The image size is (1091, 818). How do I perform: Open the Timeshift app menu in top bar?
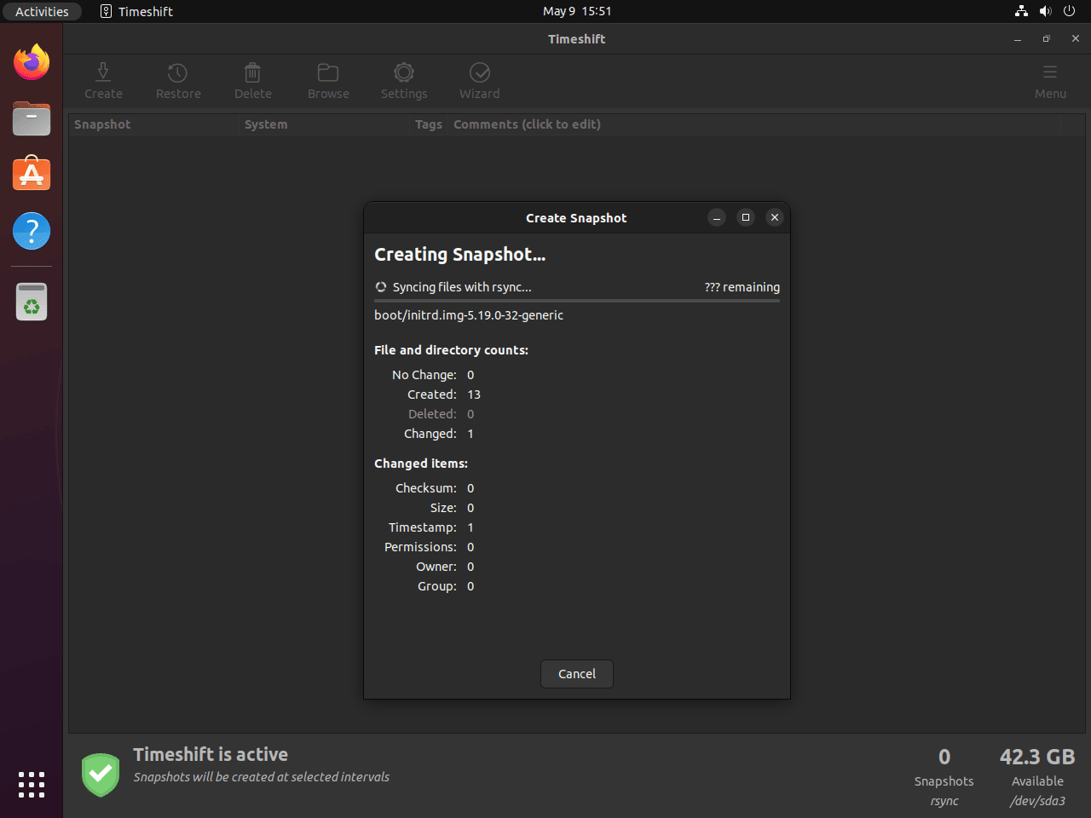coord(136,11)
